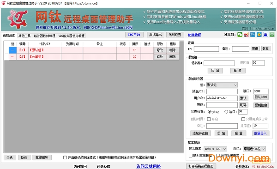This screenshot has height=169, width=277.
Task: Open 访问云钛网络 link
Action: pyautogui.click(x=149, y=166)
